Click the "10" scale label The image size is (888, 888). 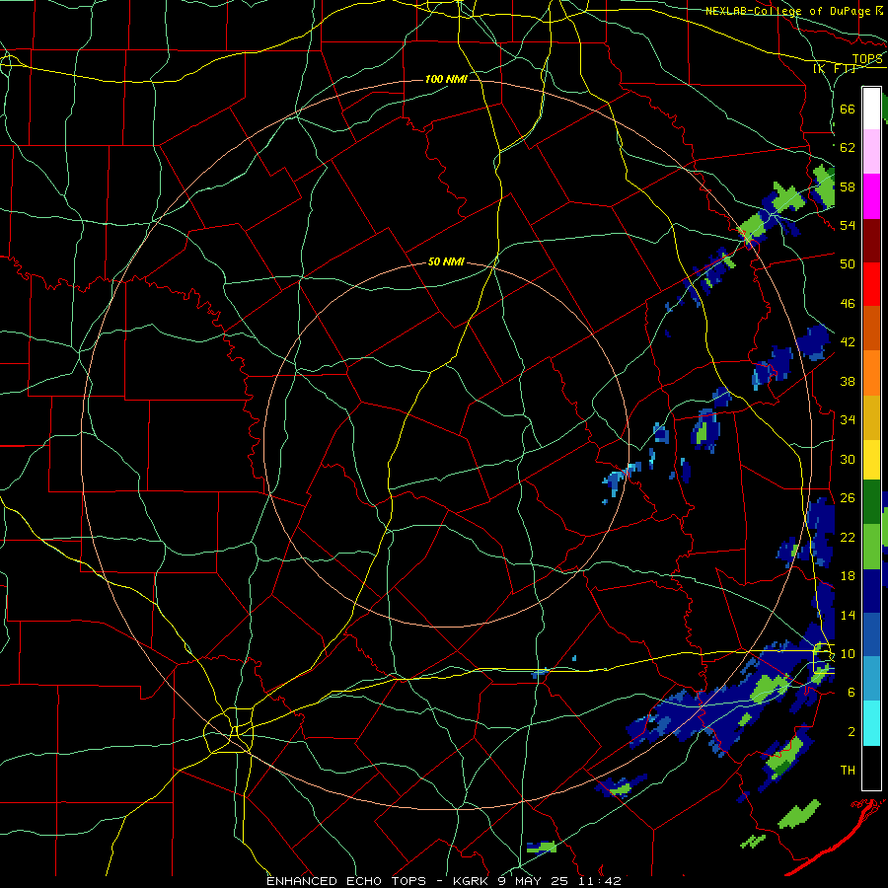(x=848, y=653)
